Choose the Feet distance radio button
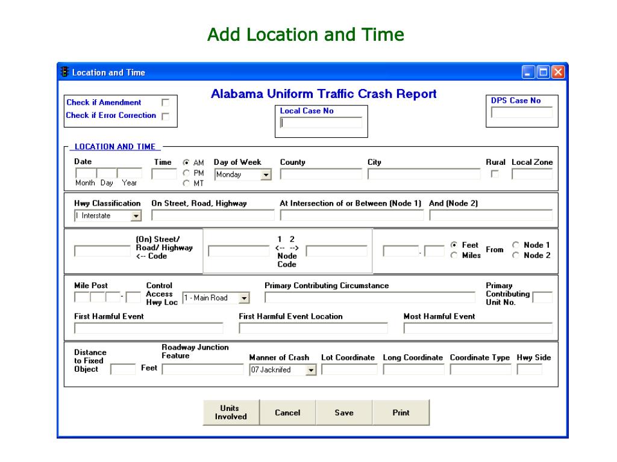This screenshot has width=617, height=462. click(454, 245)
